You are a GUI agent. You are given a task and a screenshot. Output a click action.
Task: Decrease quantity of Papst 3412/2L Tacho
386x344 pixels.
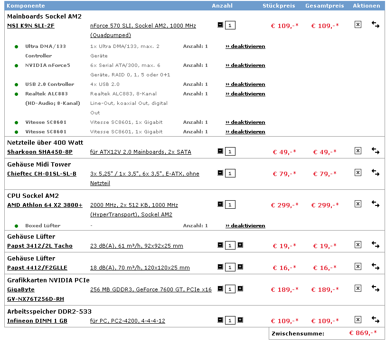coord(220,245)
